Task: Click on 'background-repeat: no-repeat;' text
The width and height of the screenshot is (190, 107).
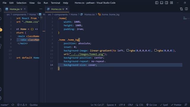Action: [85, 62]
